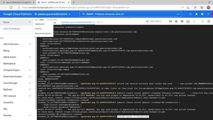Select the qwiklabs-gcp-03 terminal tab

[x=77, y=22]
